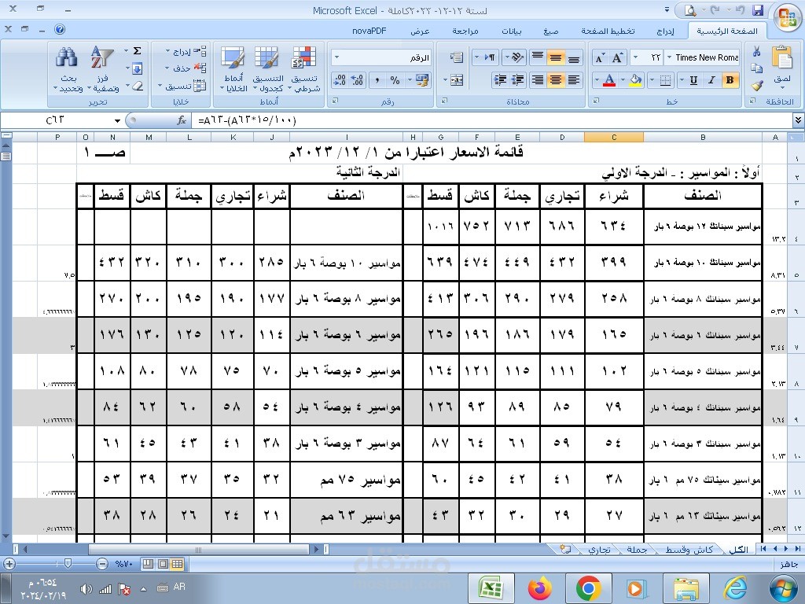Open Find and Select (بحث وتحديد) binoculars
This screenshot has height=604, width=805.
point(68,69)
